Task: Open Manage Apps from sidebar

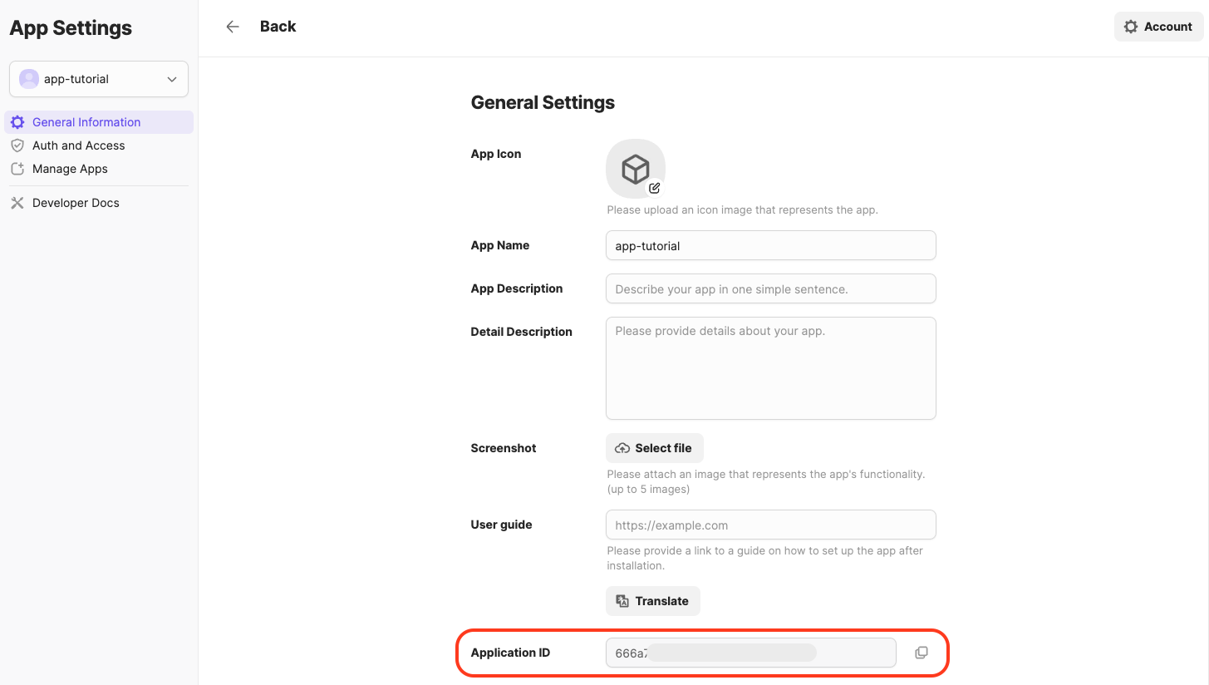Action: [x=70, y=169]
